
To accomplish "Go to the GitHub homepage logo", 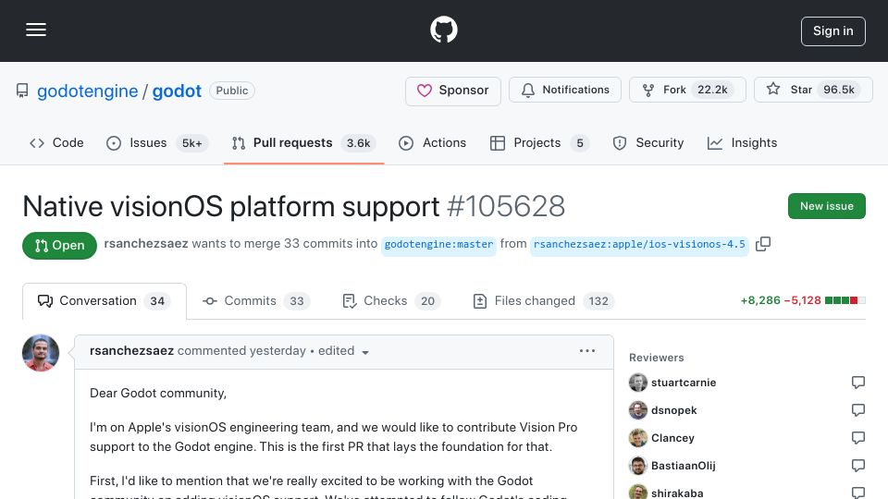I will click(443, 30).
